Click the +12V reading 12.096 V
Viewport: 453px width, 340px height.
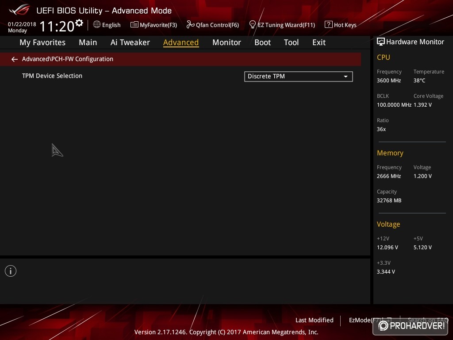(388, 247)
